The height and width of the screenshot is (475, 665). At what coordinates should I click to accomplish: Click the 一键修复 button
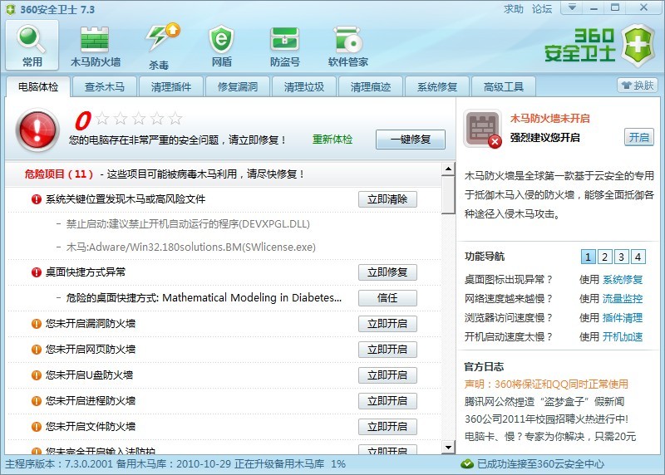411,140
